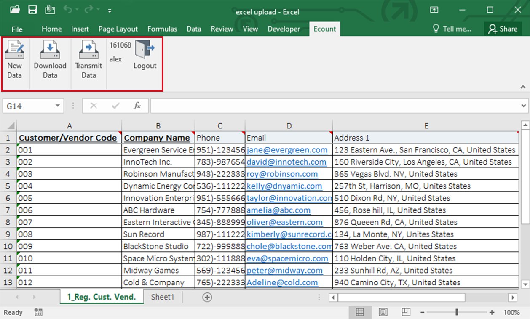Select the Sheet1 tab

point(162,297)
